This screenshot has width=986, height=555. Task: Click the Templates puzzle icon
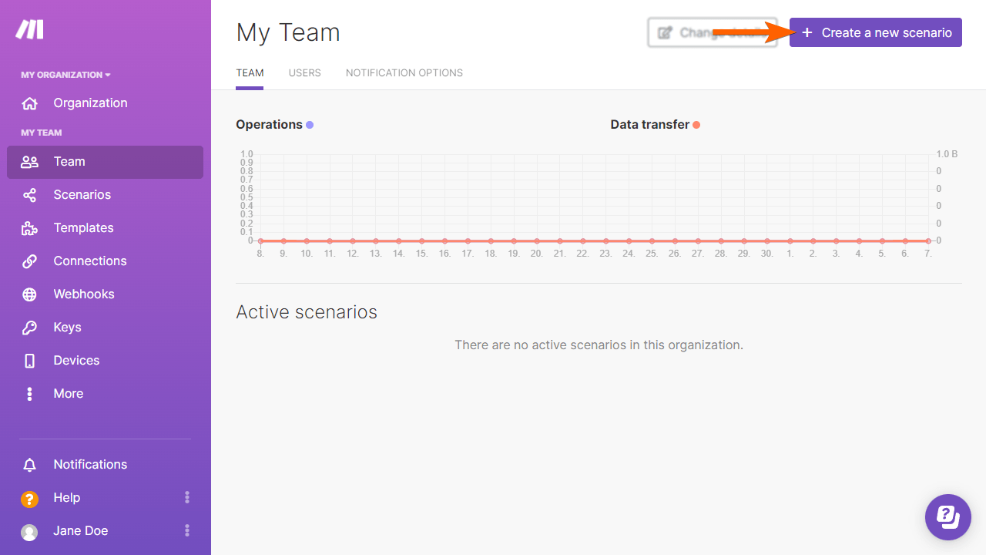[x=29, y=228]
